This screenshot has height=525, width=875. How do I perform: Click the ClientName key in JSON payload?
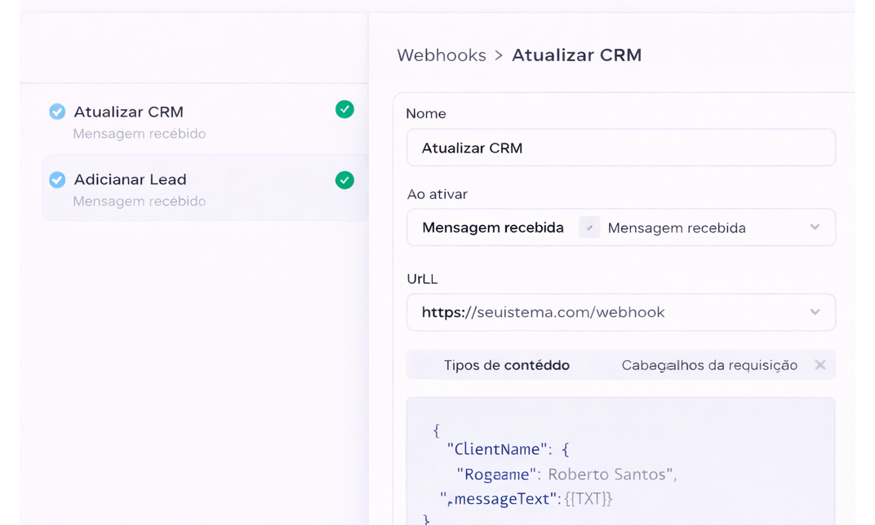click(496, 449)
